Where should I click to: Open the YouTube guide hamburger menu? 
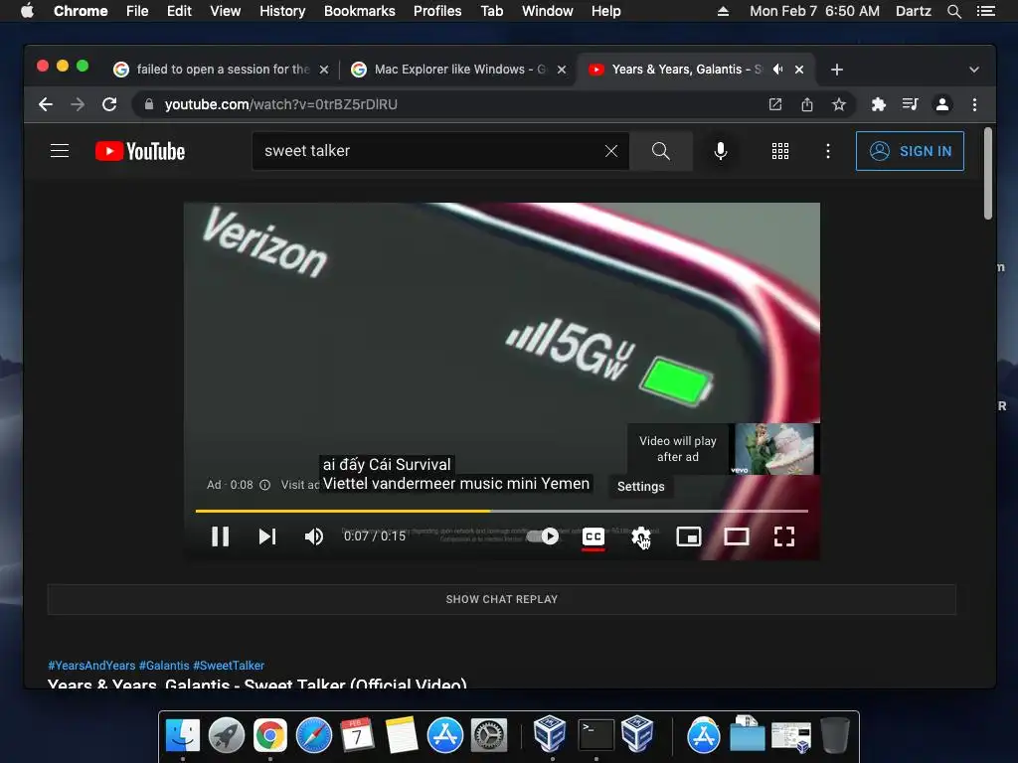[60, 151]
